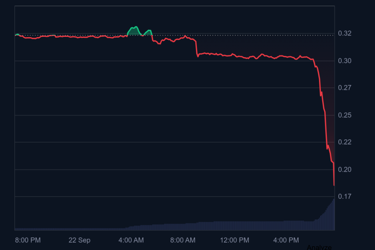375x250 pixels.
Task: Select the 0.27 price axis label
Action: pyautogui.click(x=344, y=88)
